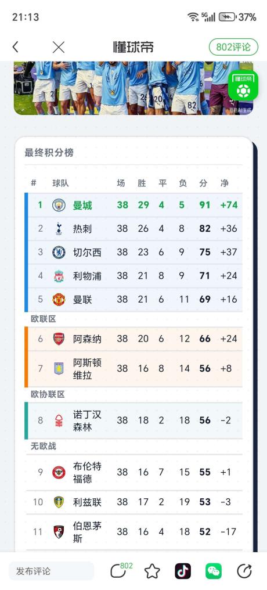Tap the 曼联 team crest
This screenshot has height=590, width=267.
tap(59, 300)
